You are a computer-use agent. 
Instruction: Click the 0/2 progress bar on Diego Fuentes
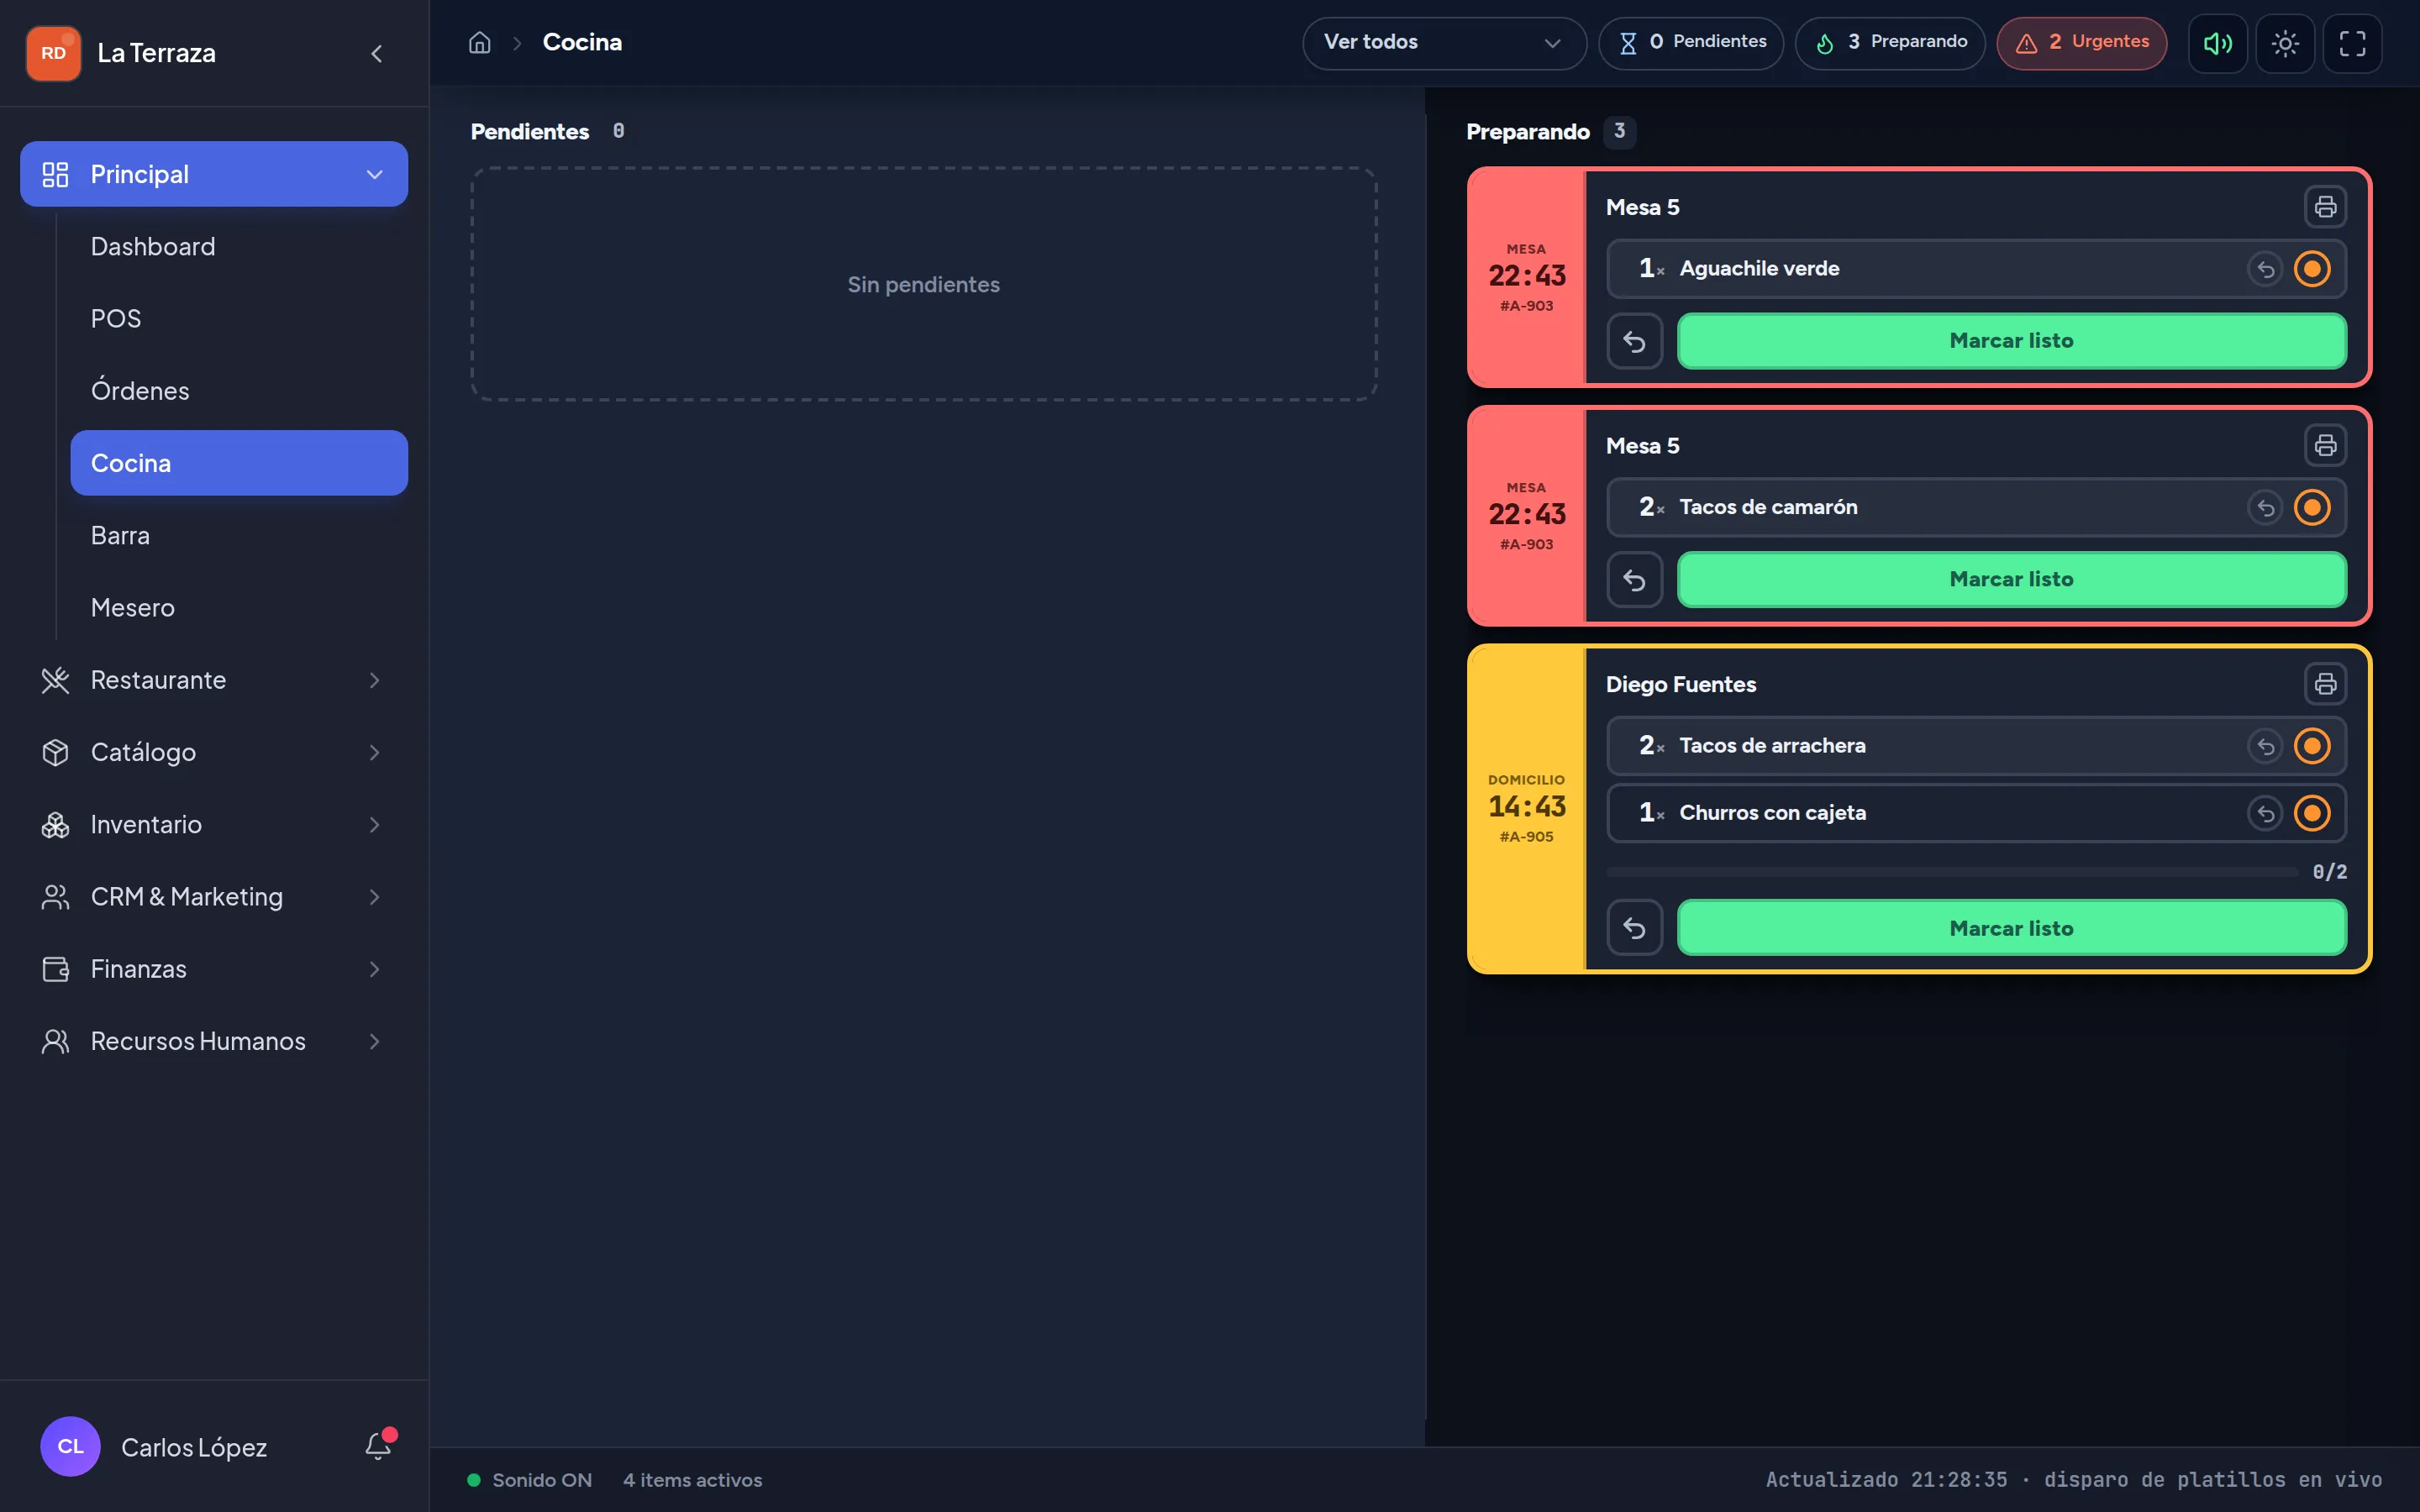point(1951,872)
